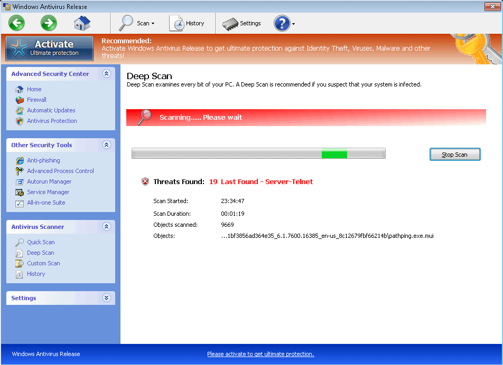Screen dimensions: 503x365
Task: Click the Service Manager icon
Action: pyautogui.click(x=20, y=192)
